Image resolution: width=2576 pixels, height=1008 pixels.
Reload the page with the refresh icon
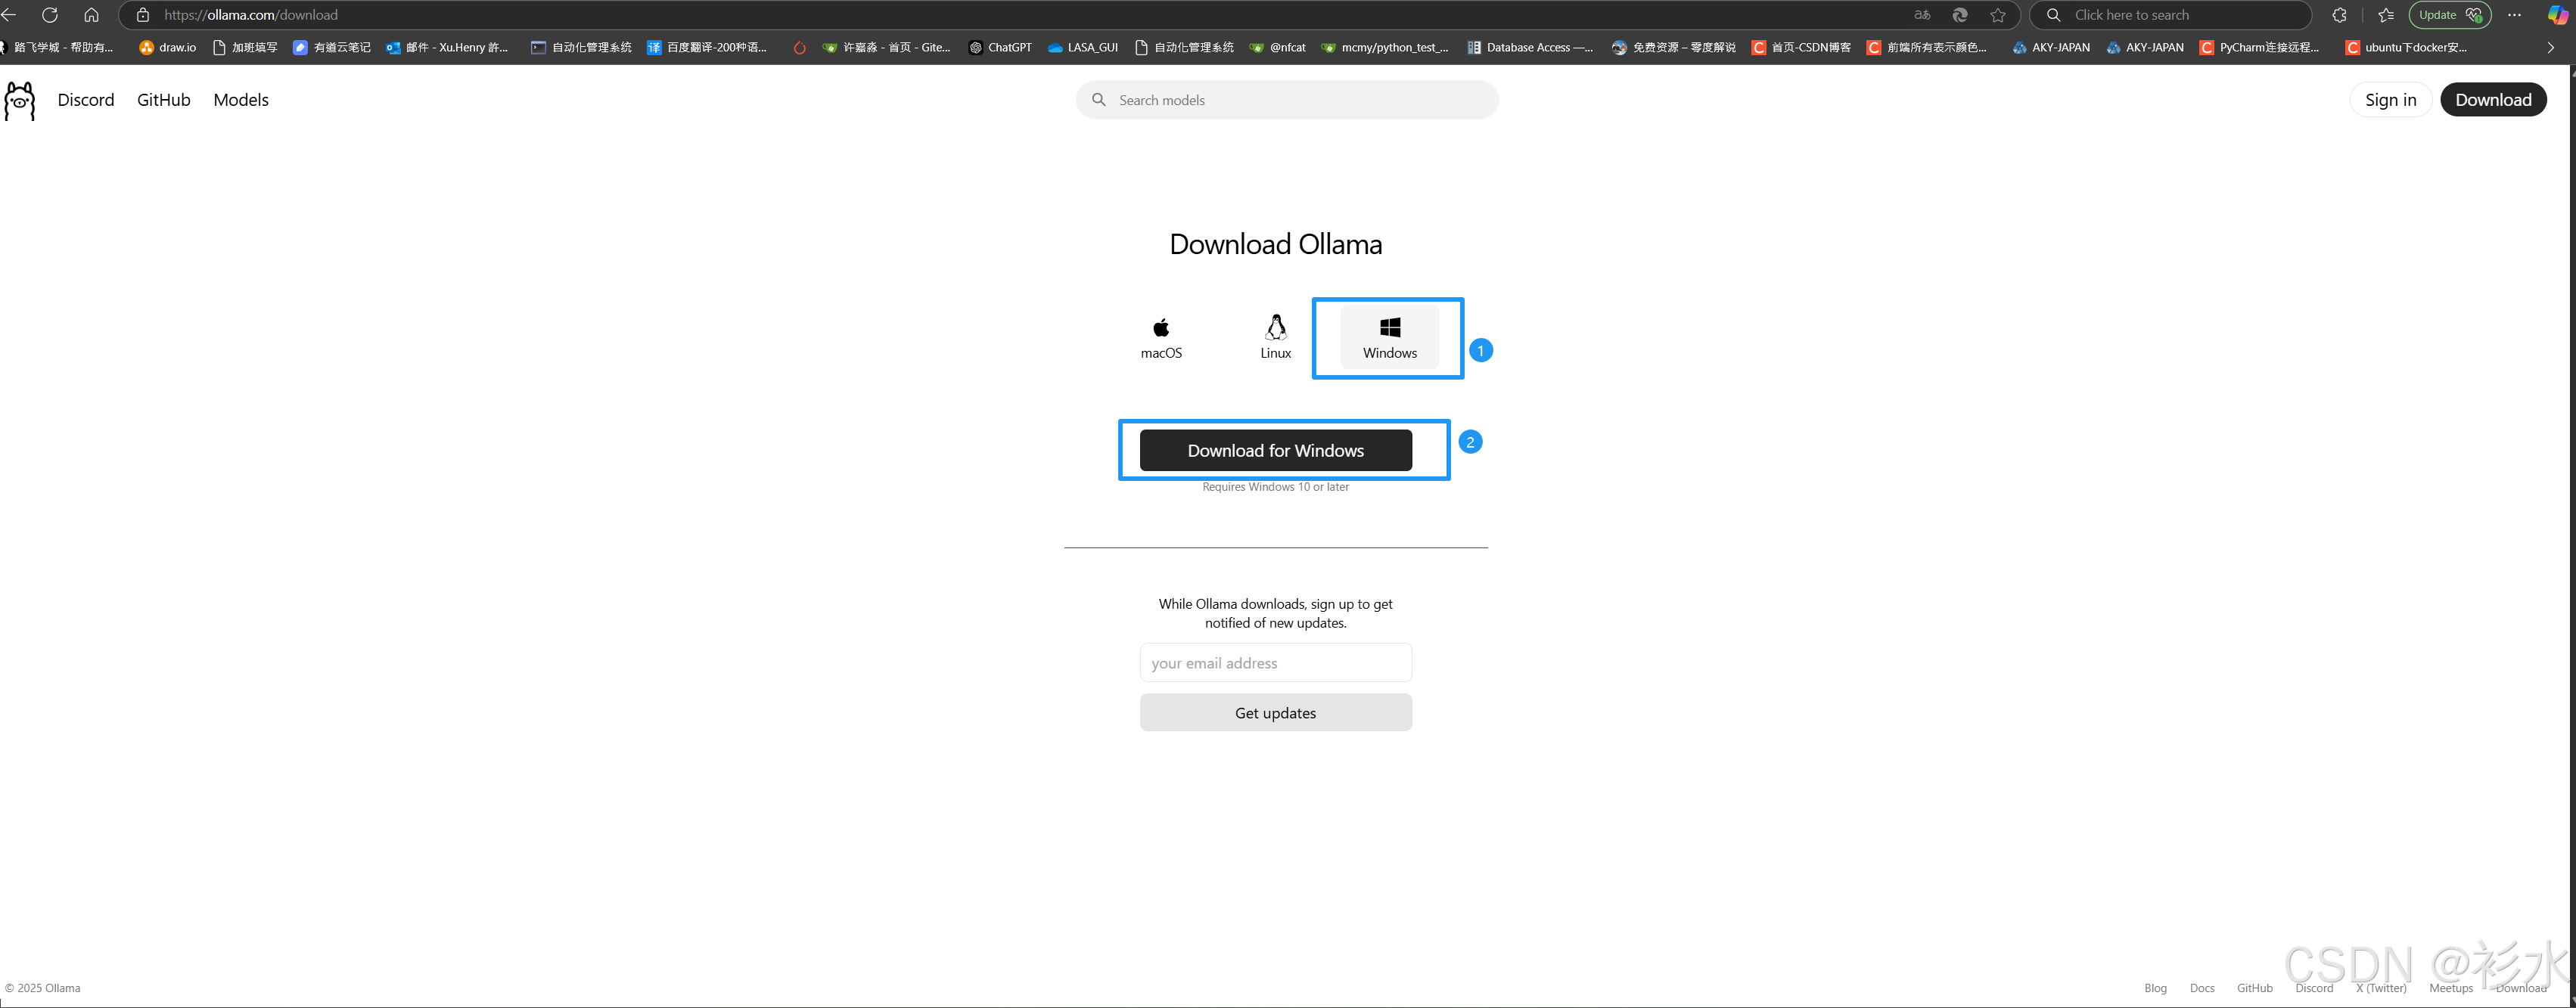49,15
